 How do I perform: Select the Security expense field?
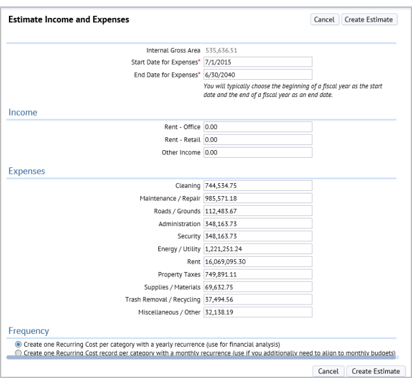tap(257, 236)
